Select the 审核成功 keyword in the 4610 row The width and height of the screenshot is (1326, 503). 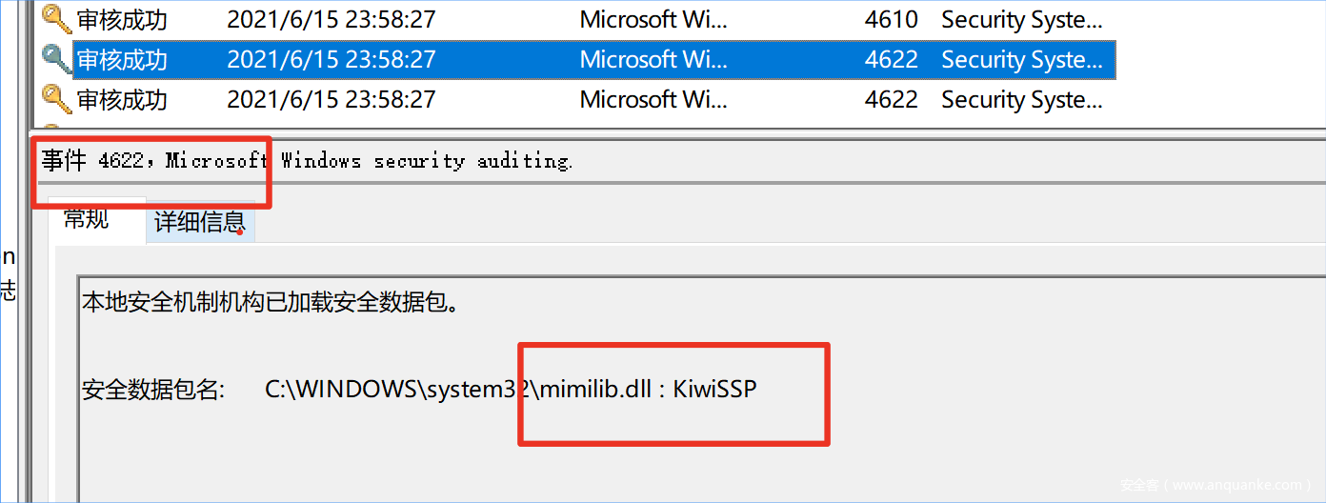point(122,20)
